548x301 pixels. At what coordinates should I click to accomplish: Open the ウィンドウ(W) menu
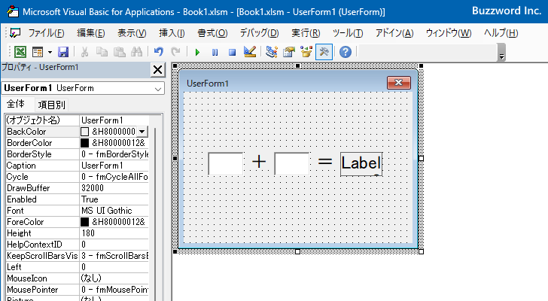(x=449, y=33)
